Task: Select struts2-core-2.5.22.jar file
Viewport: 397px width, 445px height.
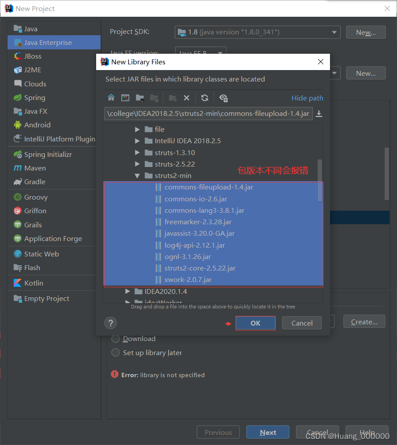Action: (213, 268)
